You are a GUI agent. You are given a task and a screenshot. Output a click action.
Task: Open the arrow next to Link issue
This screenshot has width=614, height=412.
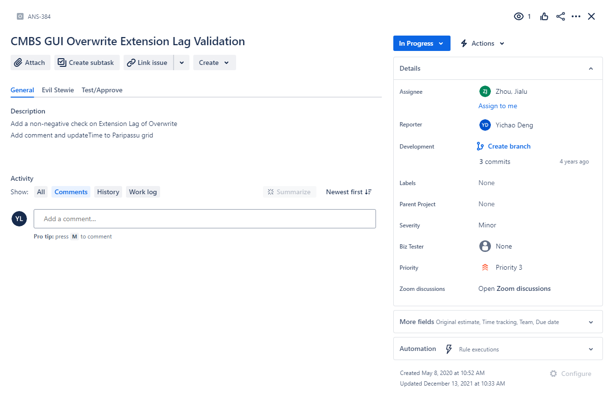pos(182,62)
